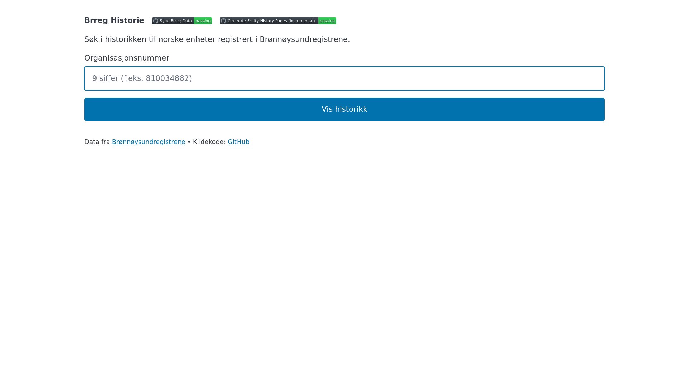Click GitHub logo on Generate Entity History badge
Viewport: 689px width, 387px height.
(223, 21)
